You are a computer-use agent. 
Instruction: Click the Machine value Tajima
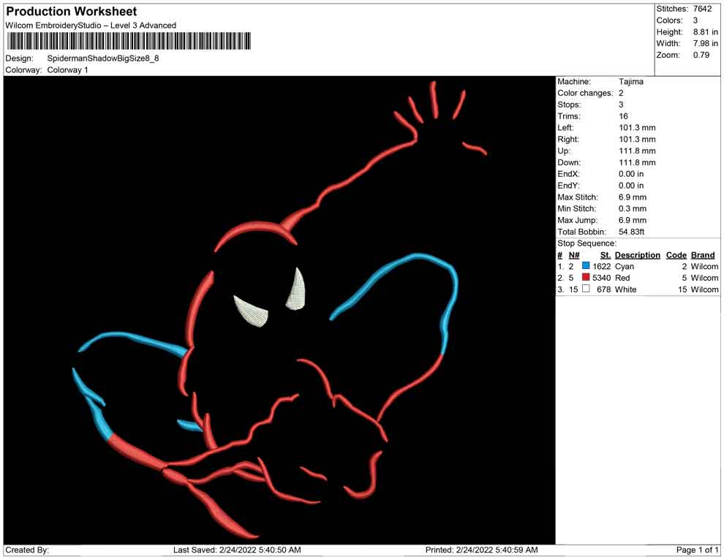[631, 82]
